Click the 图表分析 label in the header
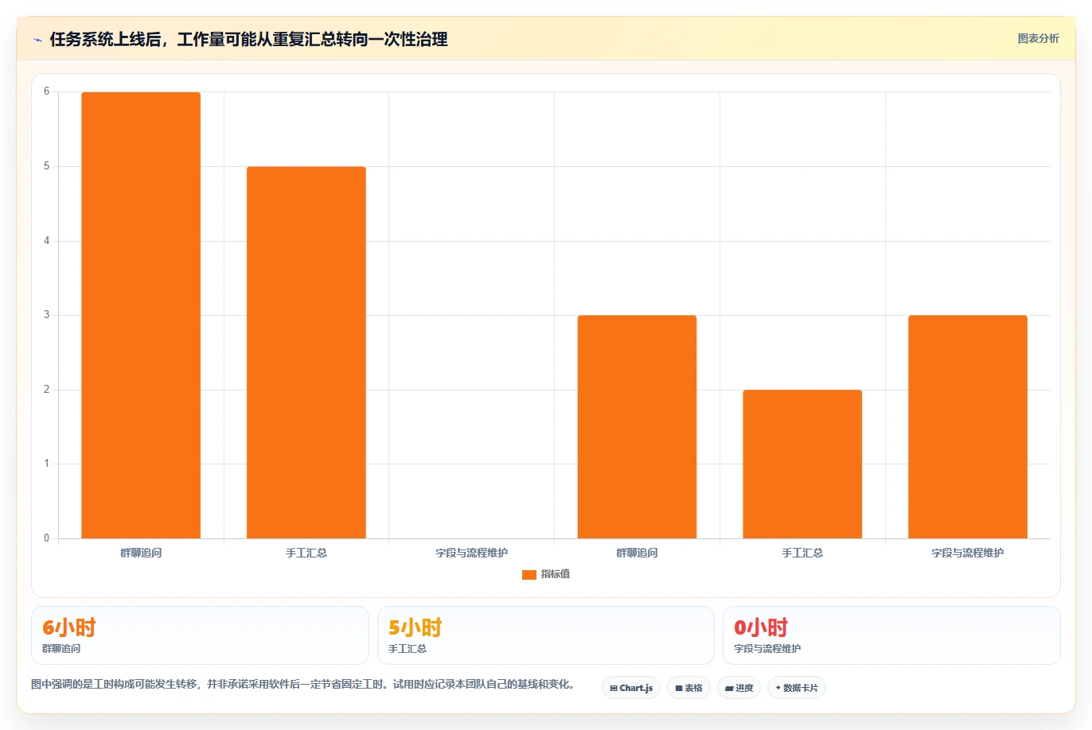 click(x=1038, y=38)
